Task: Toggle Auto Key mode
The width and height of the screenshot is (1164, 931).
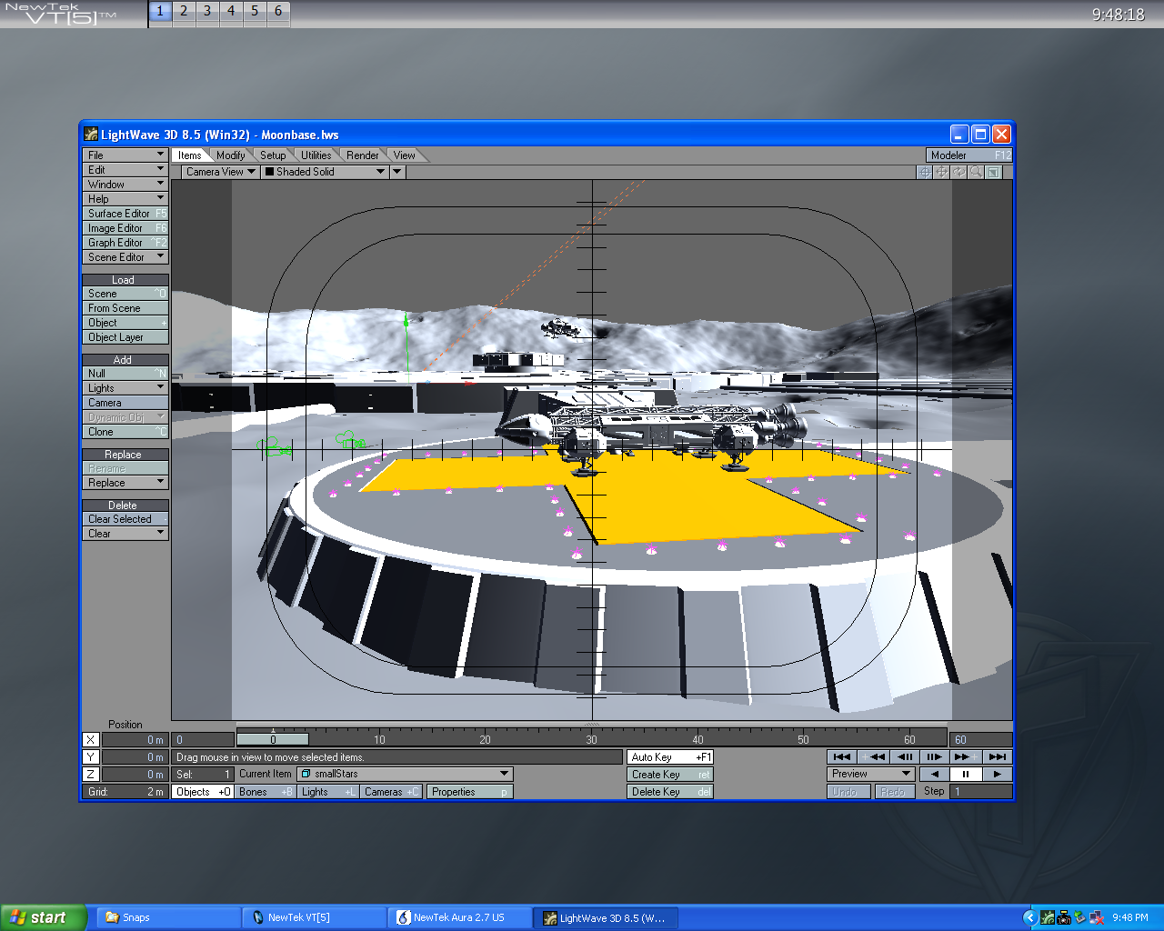Action: point(670,756)
